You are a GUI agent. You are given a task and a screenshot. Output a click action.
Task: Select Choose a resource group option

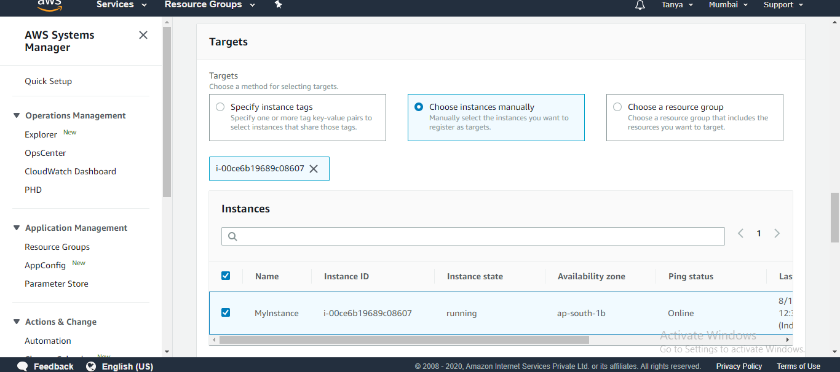click(617, 107)
